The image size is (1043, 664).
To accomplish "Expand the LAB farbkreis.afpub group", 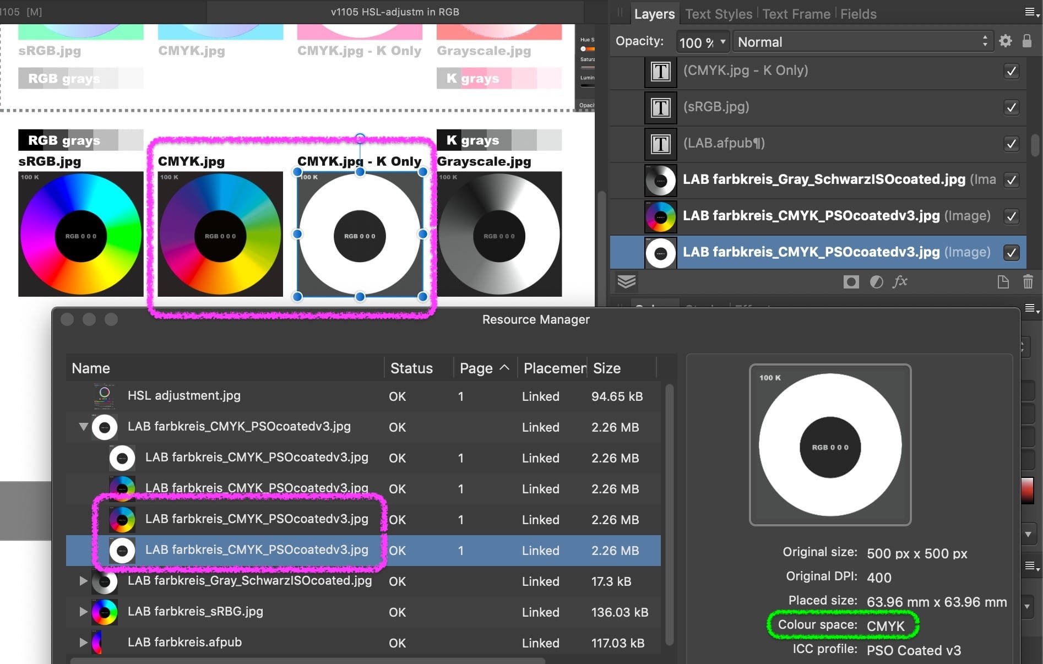I will coord(83,643).
